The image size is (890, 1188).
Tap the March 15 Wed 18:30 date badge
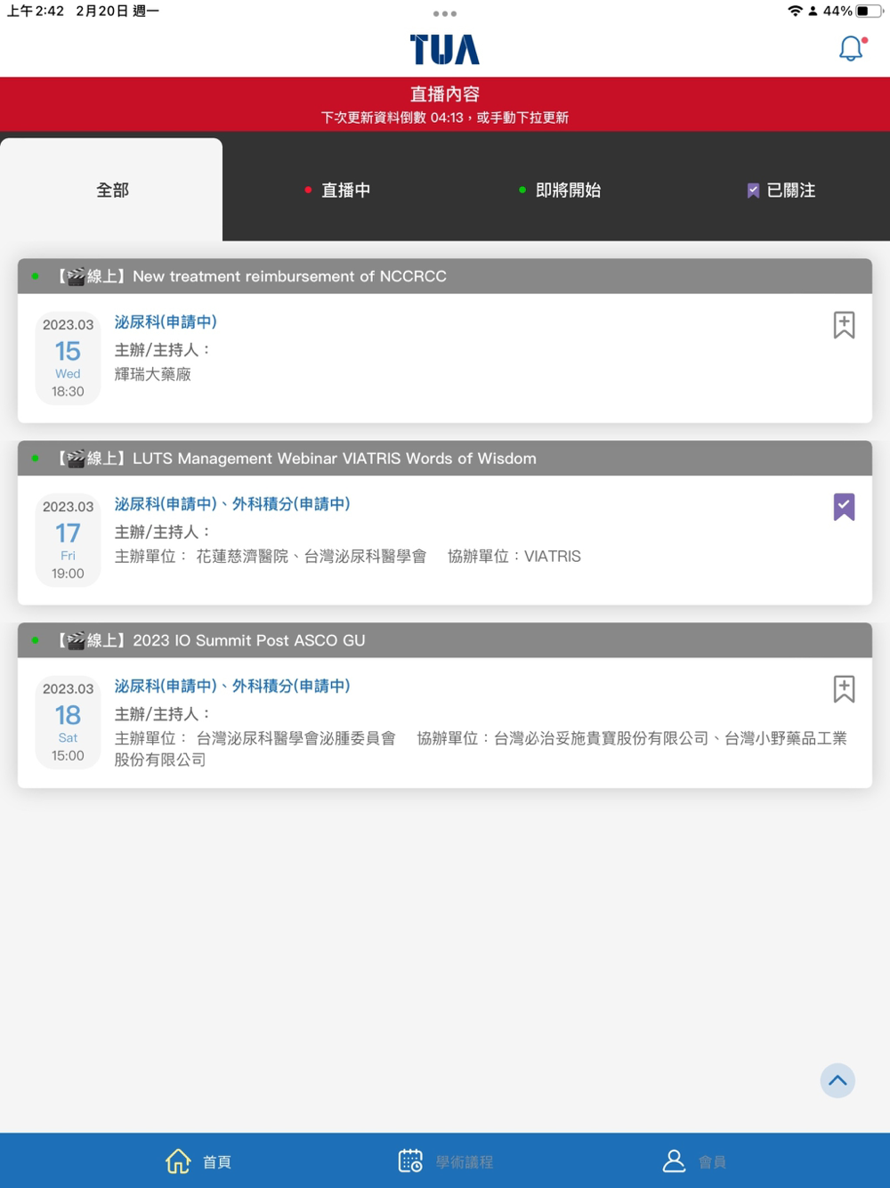(68, 358)
